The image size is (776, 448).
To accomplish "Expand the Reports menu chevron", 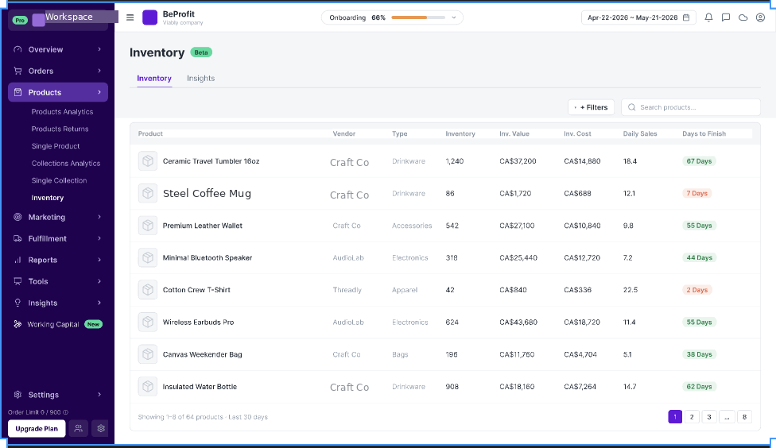I will pos(99,260).
